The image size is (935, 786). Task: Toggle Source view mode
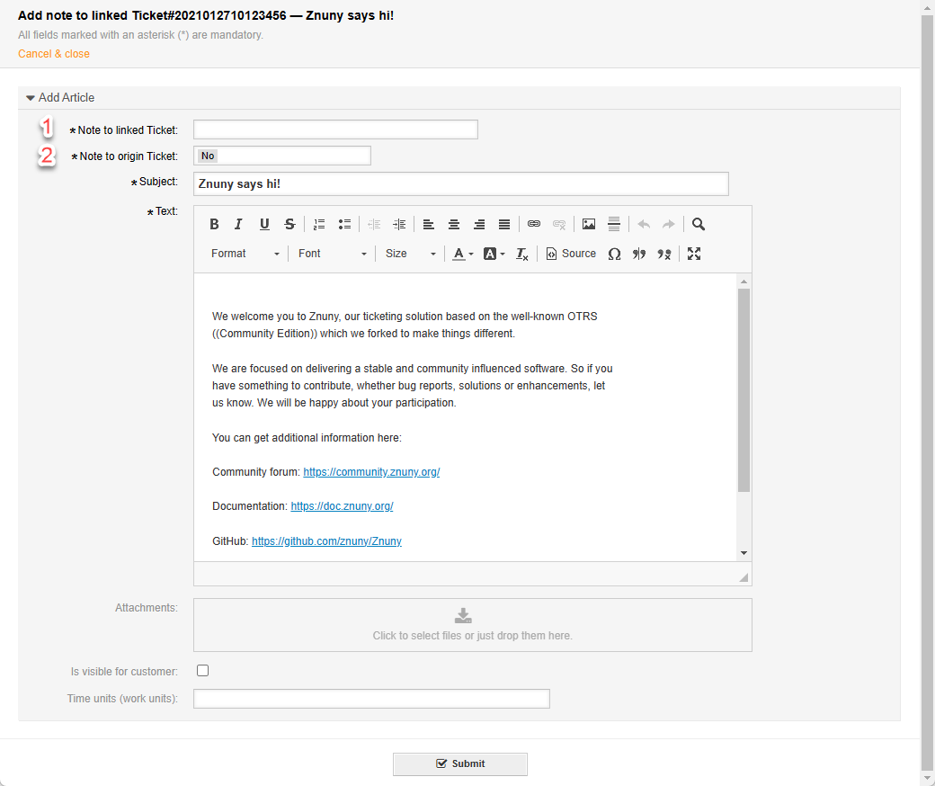(571, 254)
